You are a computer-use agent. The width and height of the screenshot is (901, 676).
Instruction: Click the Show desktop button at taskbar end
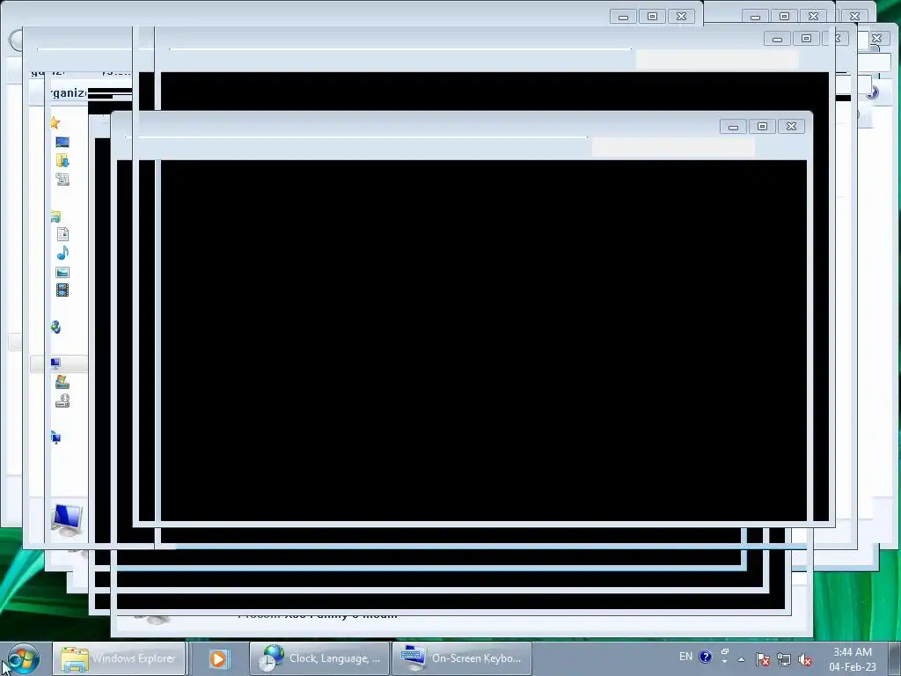(x=895, y=658)
